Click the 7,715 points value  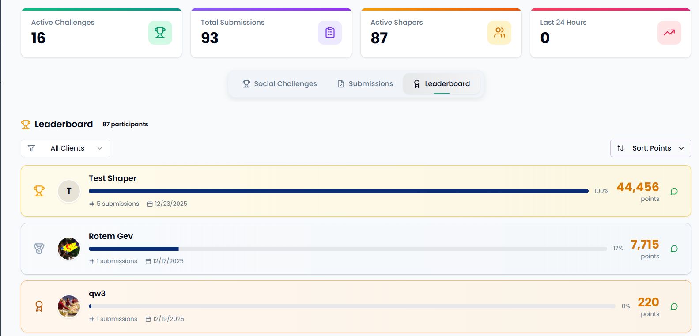645,245
